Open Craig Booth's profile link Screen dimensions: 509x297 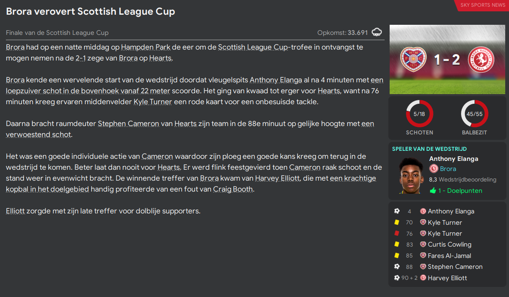click(233, 189)
